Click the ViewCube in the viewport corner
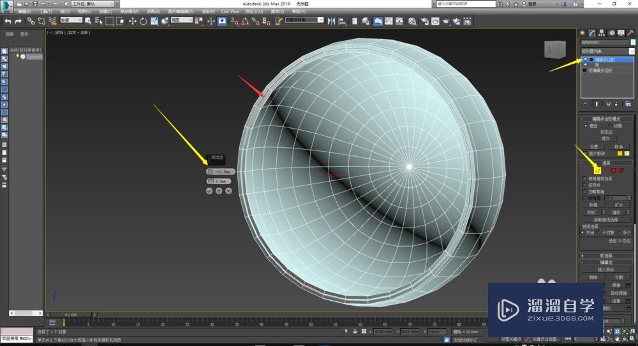638x346 pixels. (555, 50)
